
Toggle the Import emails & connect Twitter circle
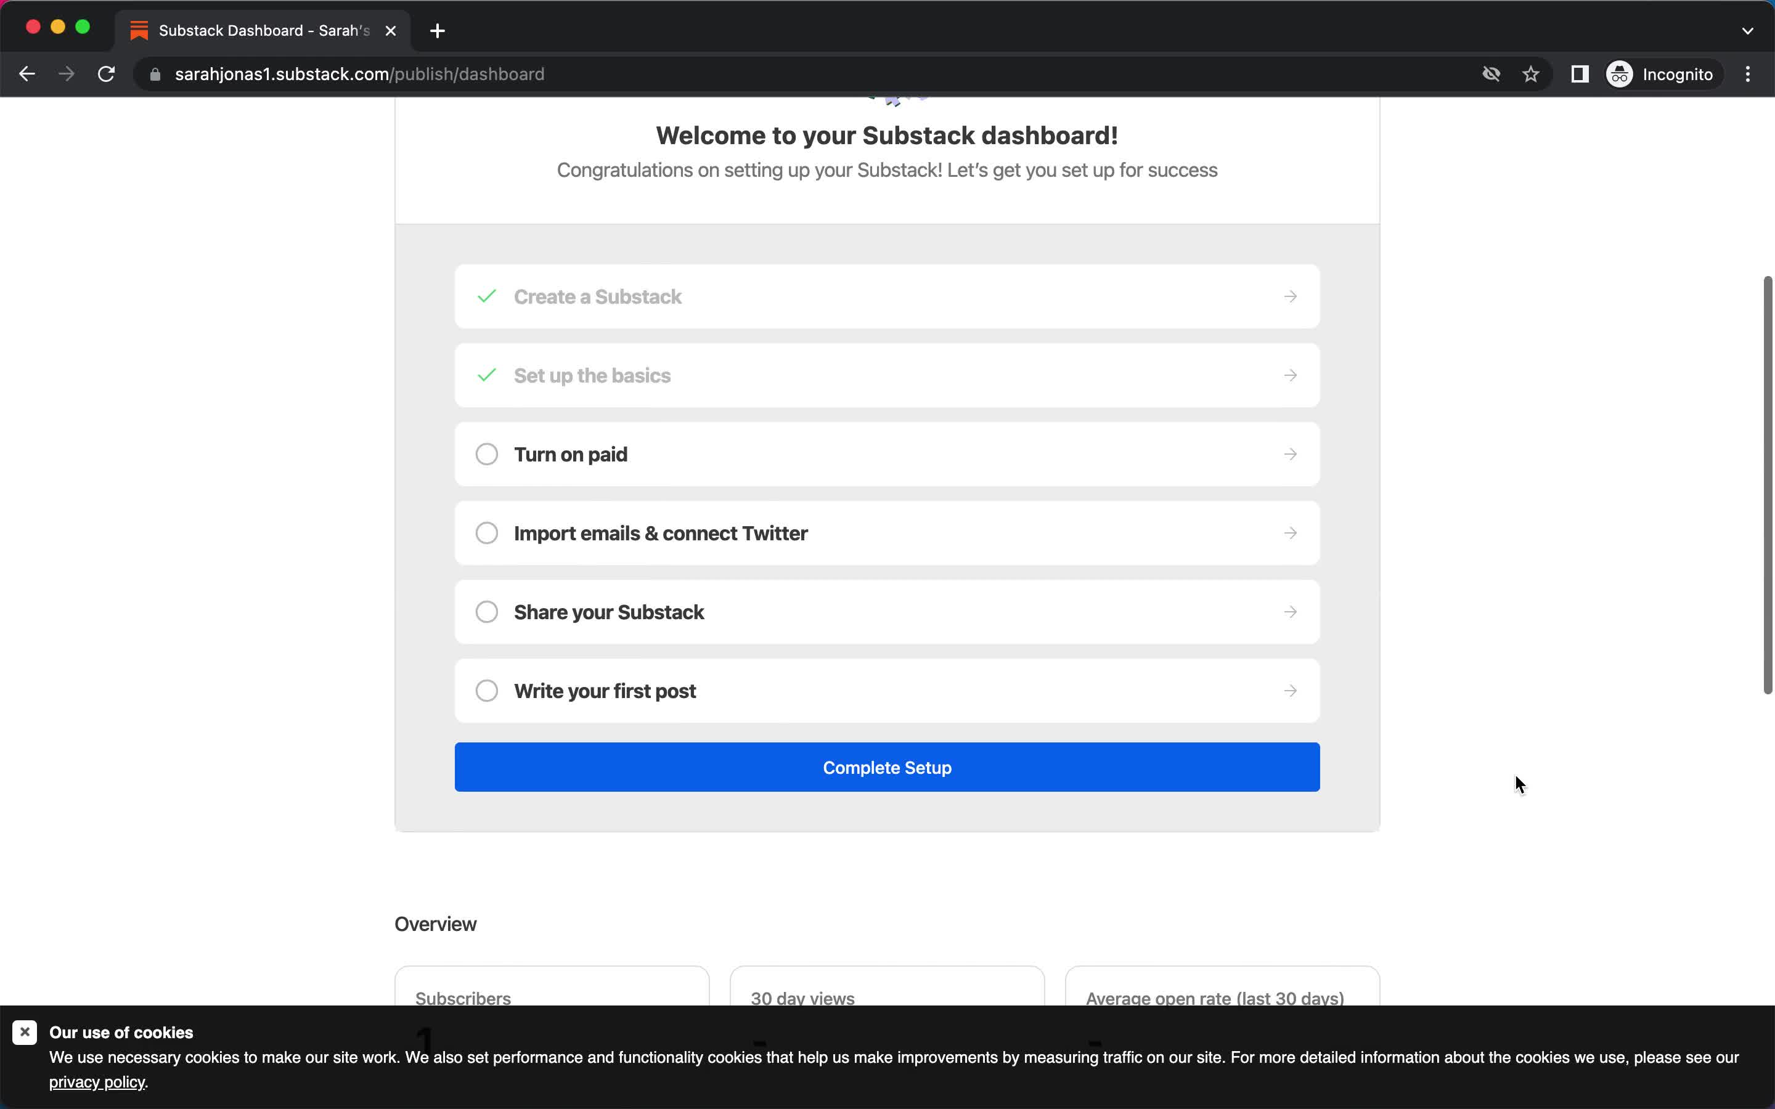tap(487, 533)
